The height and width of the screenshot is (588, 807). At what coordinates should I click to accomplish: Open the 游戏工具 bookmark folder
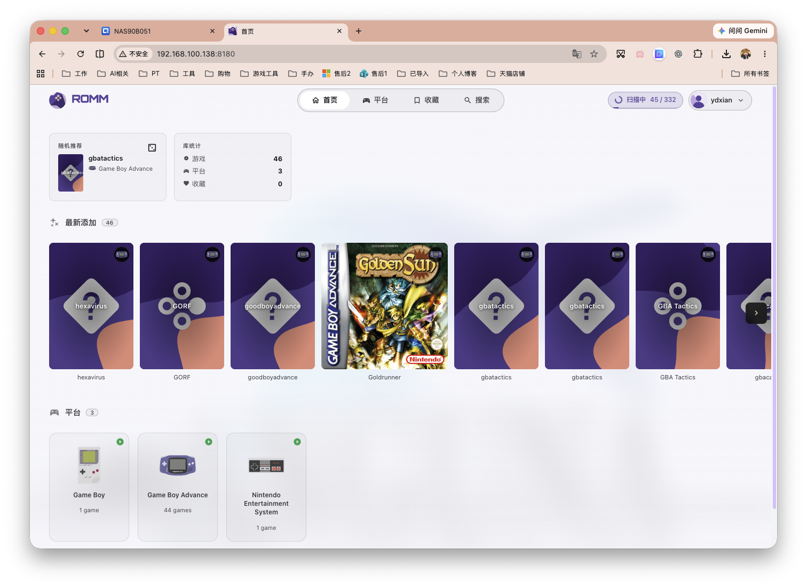pyautogui.click(x=259, y=74)
